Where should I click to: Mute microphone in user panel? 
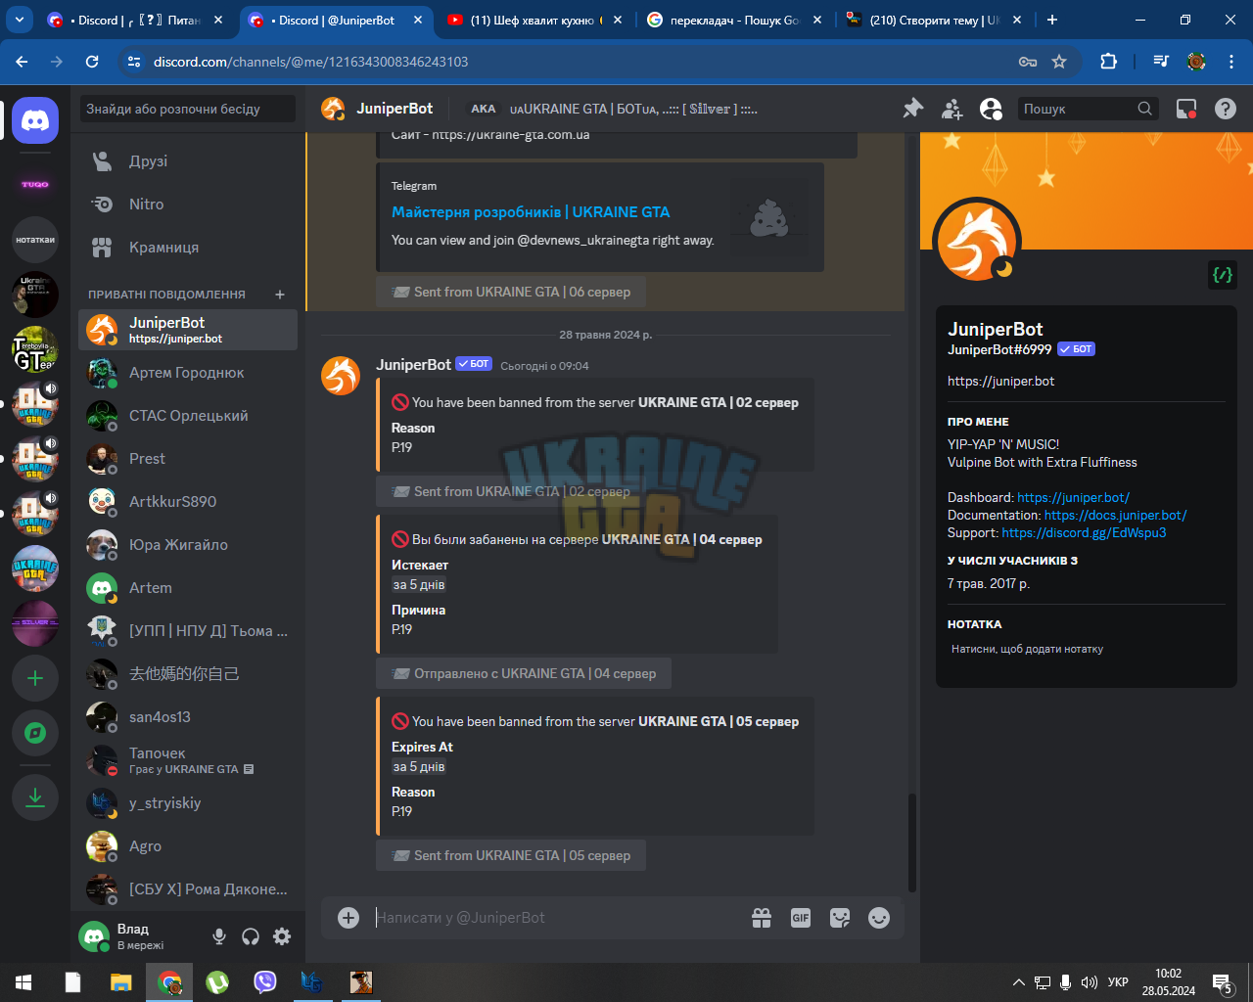pyautogui.click(x=219, y=936)
